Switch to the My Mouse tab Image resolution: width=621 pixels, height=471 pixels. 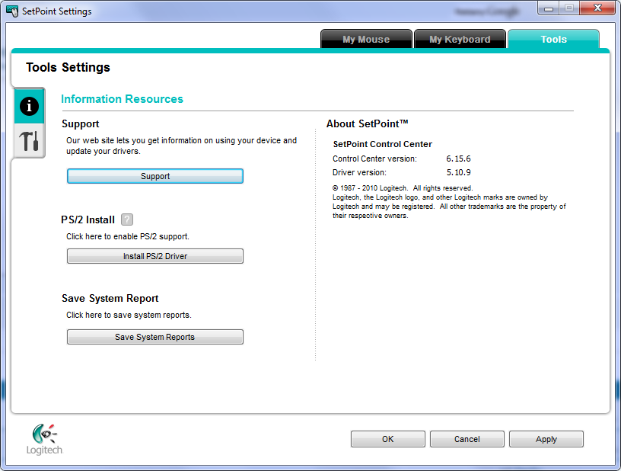pyautogui.click(x=366, y=40)
